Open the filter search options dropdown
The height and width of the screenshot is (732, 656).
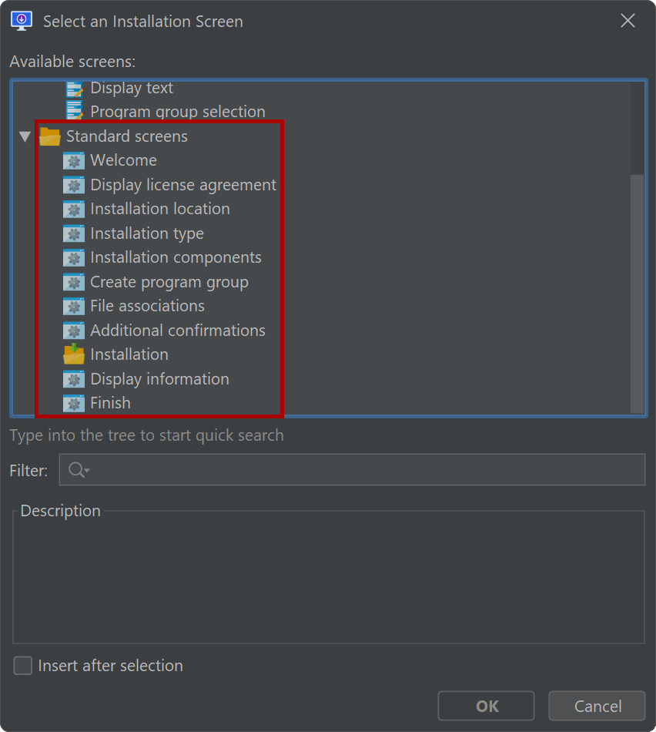click(79, 470)
